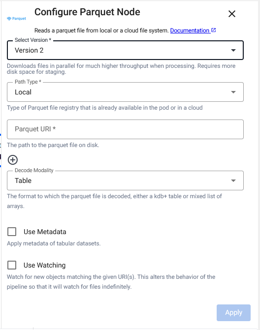Open the Decode Modality dropdown arrow

(233, 180)
